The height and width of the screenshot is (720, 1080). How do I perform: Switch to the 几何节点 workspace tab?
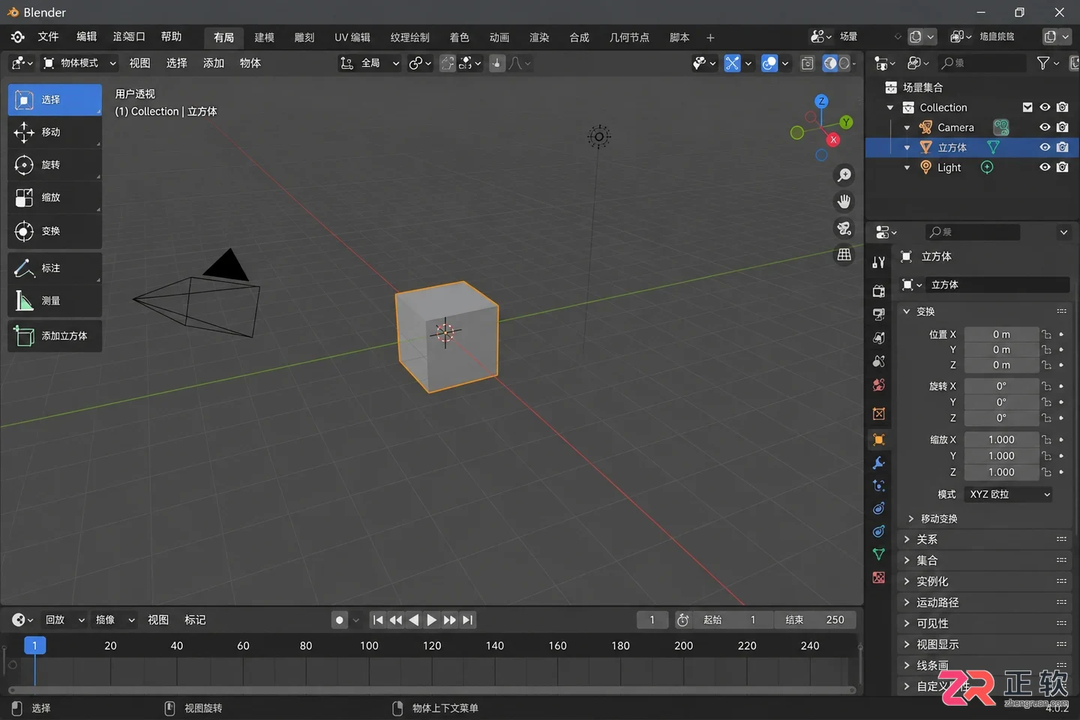(x=629, y=37)
